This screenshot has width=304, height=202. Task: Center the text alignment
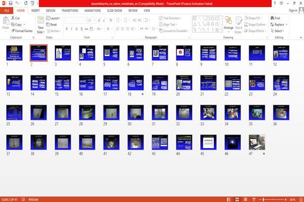pos(122,29)
